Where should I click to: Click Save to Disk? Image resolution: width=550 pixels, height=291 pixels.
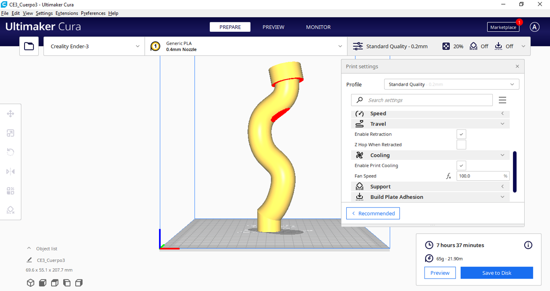497,273
